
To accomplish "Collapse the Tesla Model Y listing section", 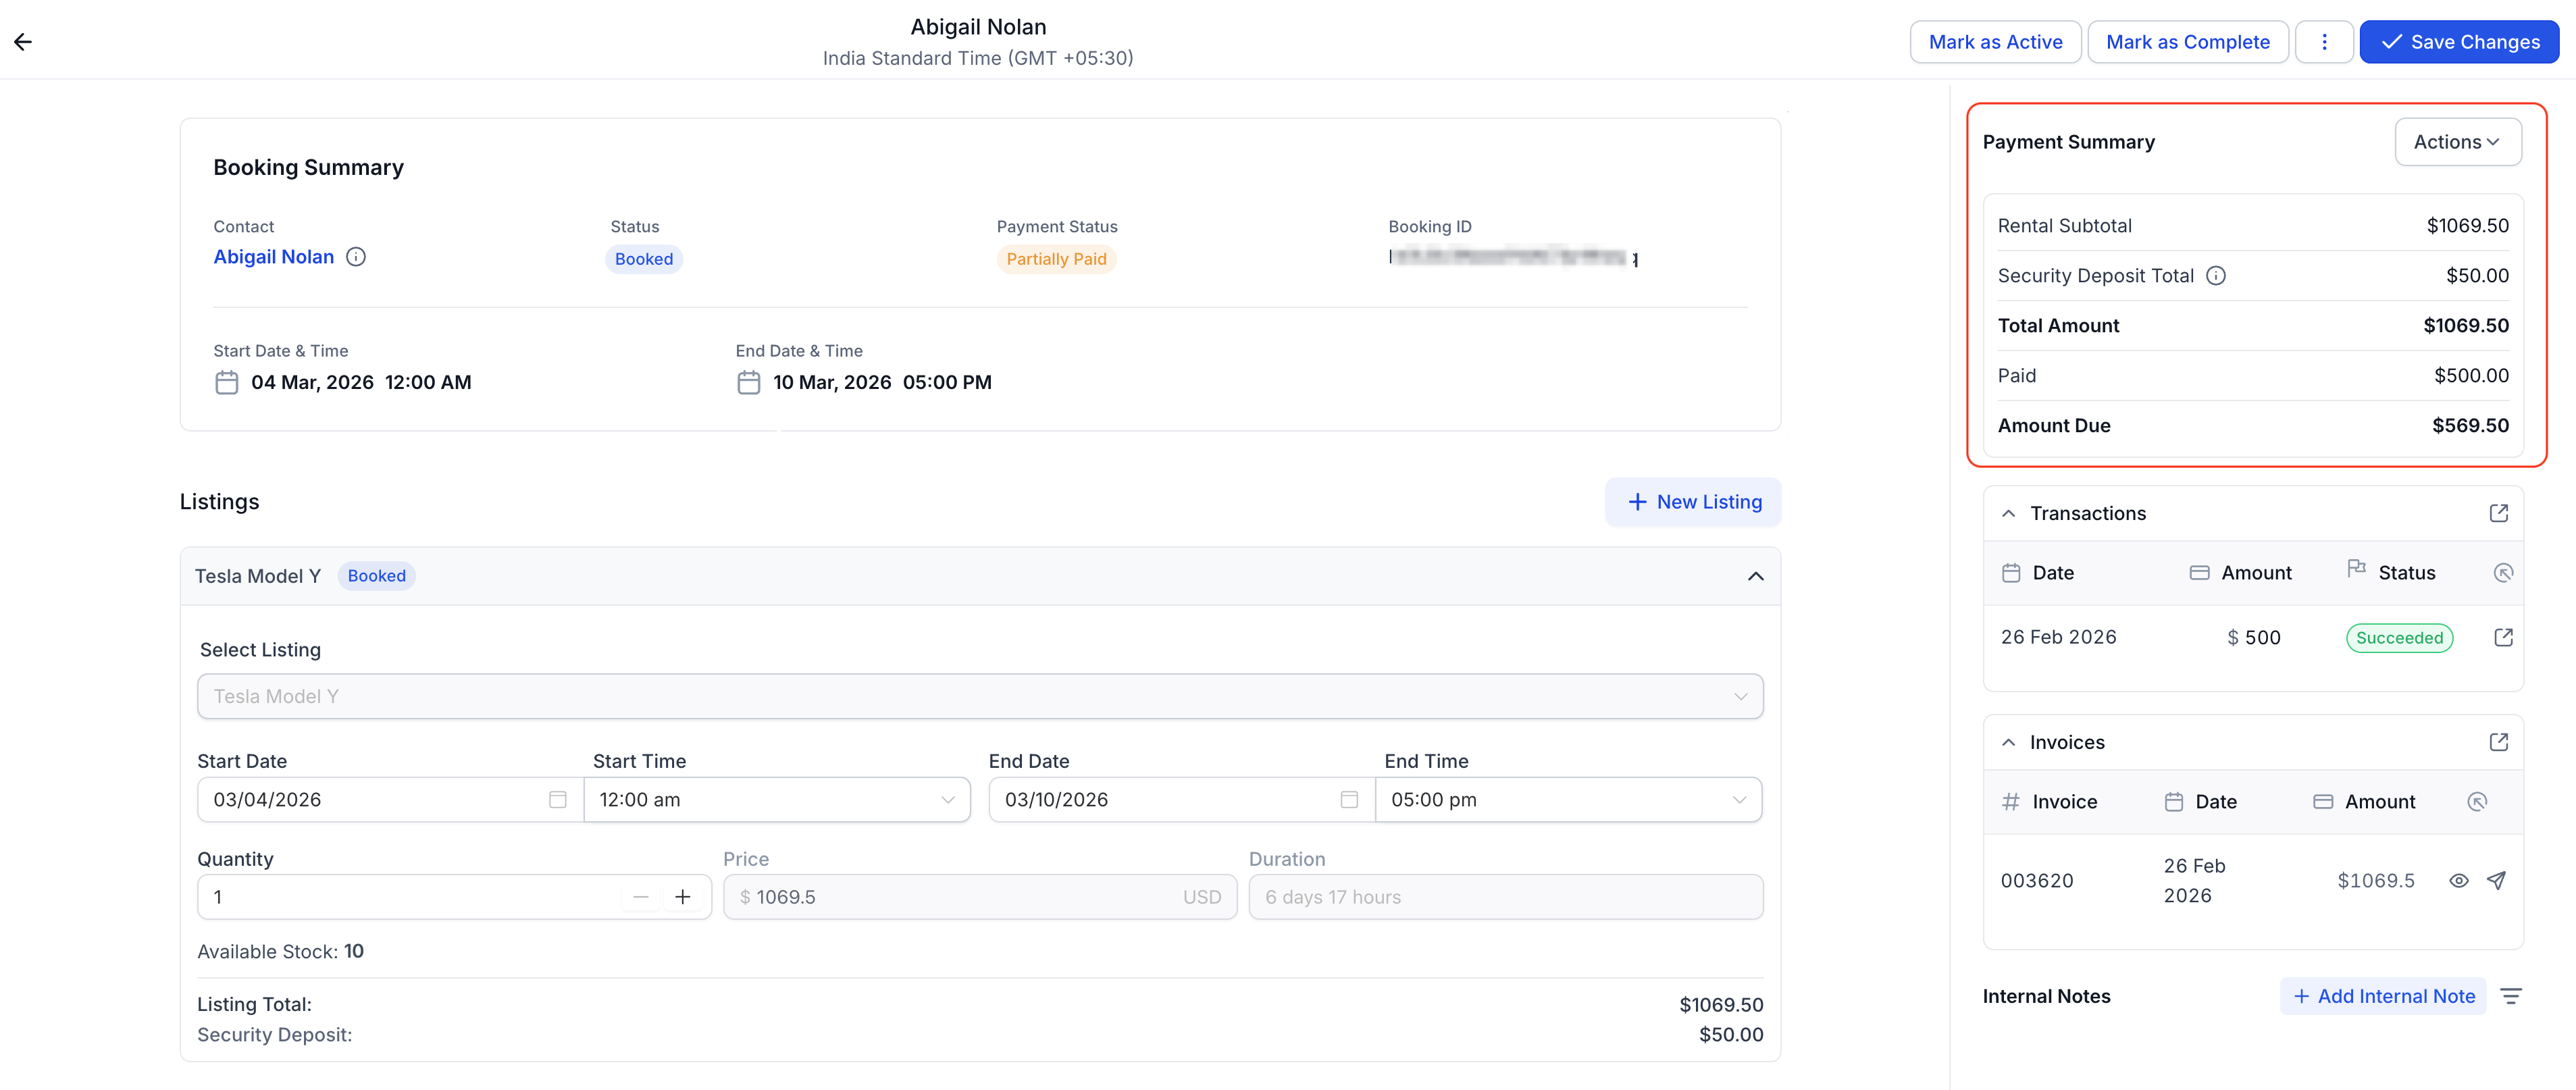I will tap(1755, 576).
